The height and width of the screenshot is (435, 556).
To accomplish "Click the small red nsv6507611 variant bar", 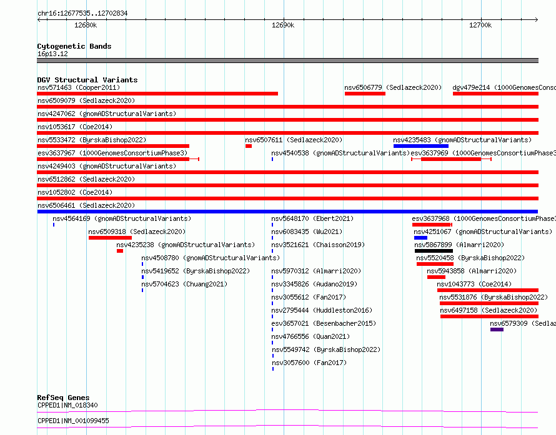I will [249, 146].
